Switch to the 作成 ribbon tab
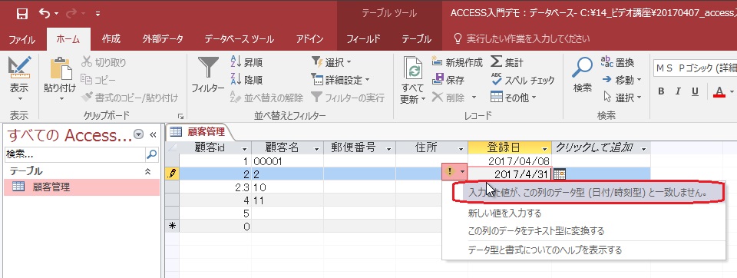The image size is (737, 278). pyautogui.click(x=111, y=39)
